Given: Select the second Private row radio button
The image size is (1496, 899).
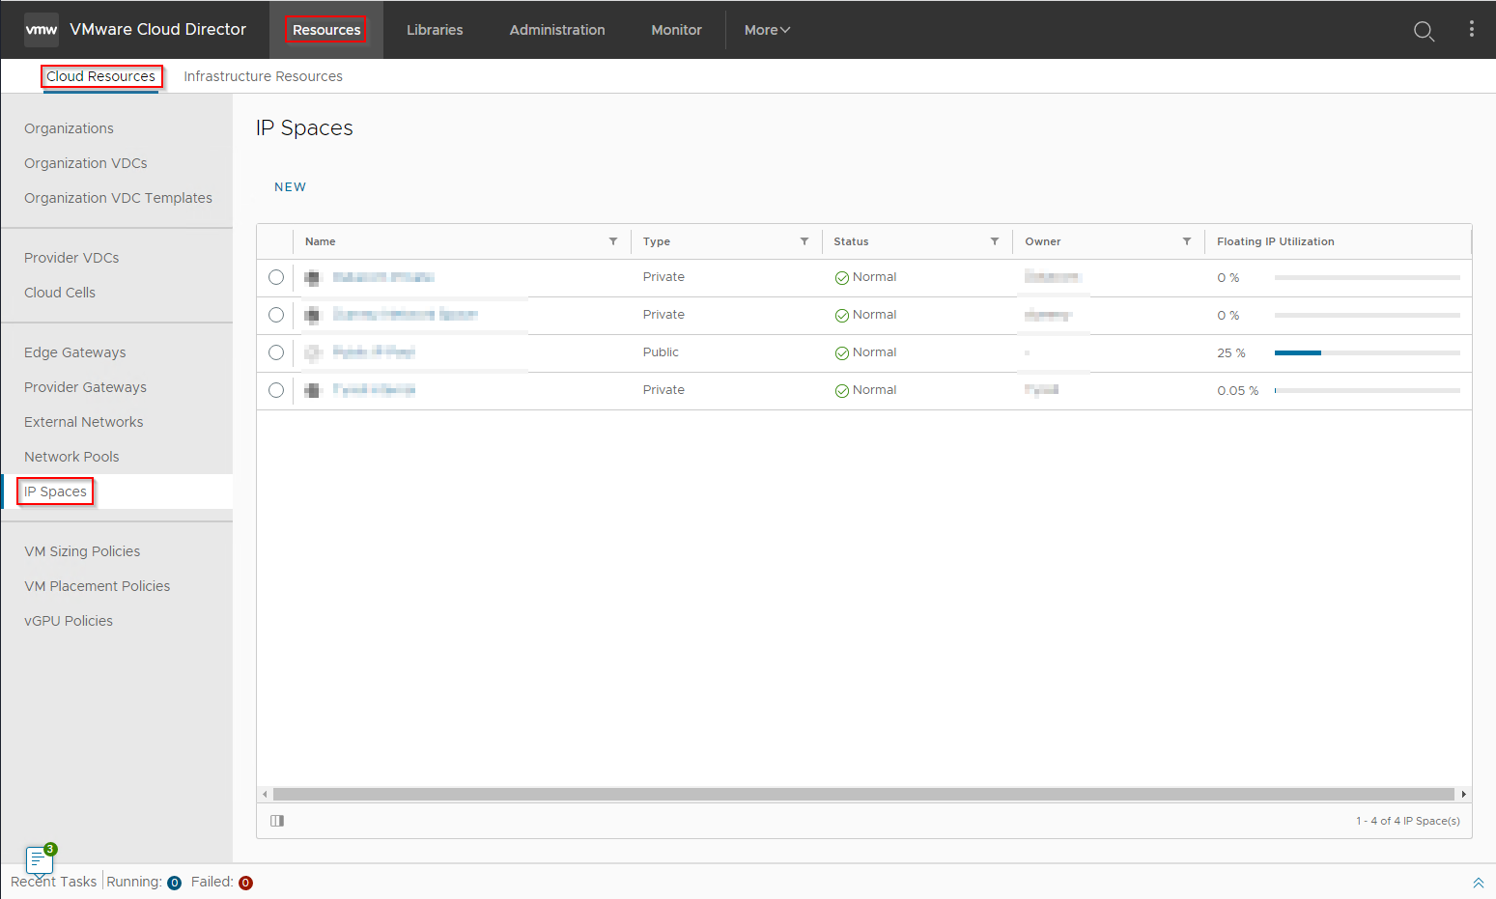Looking at the screenshot, I should pos(276,315).
